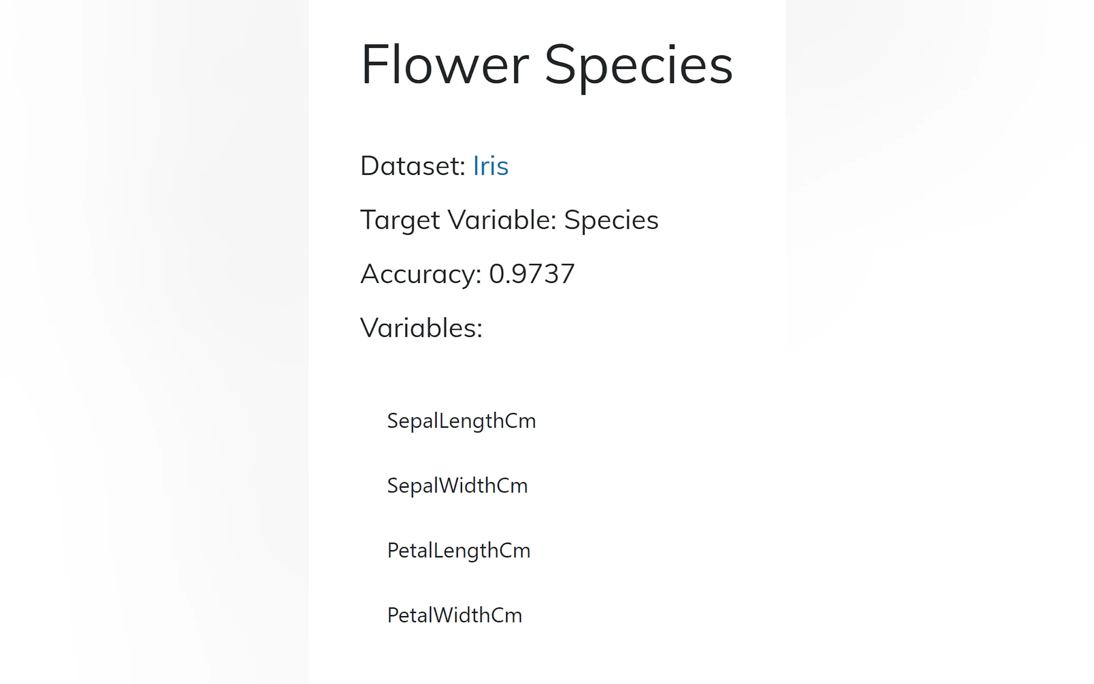Image resolution: width=1094 pixels, height=684 pixels.
Task: Select PetalLengthCm in the variables list
Action: point(459,550)
